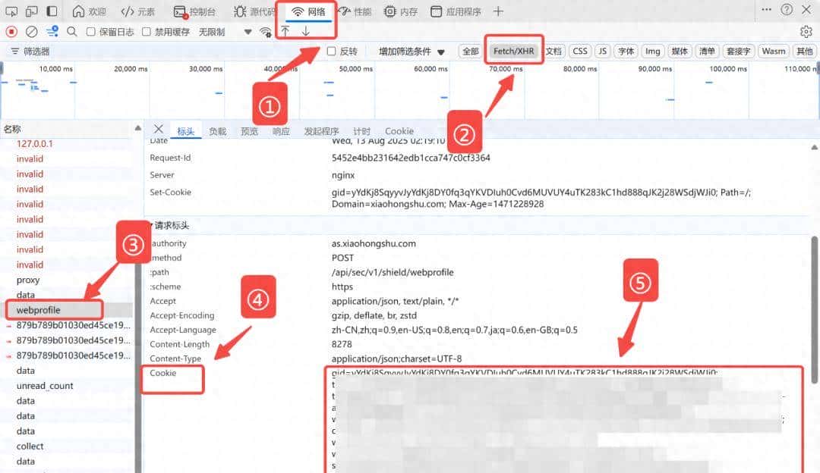The height and width of the screenshot is (473, 820).
Task: Close the request details panel X
Action: pos(159,128)
